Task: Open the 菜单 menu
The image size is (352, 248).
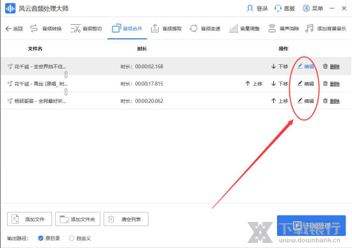Action: (313, 8)
